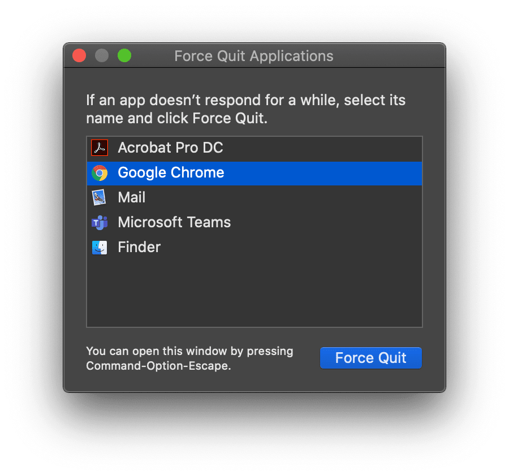Click the green zoom window control

click(124, 55)
